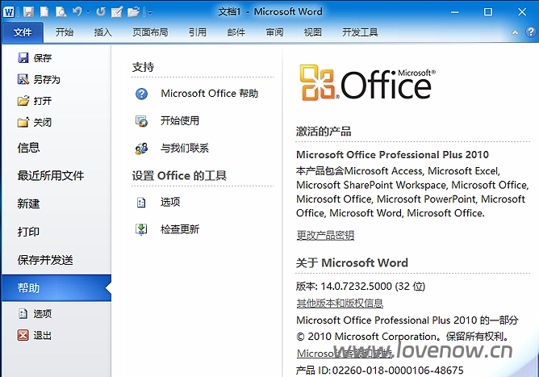Click the 关于 Microsoft Word heading
The height and width of the screenshot is (377, 539).
(352, 263)
